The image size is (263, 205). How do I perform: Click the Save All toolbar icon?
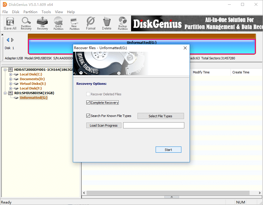pos(10,24)
